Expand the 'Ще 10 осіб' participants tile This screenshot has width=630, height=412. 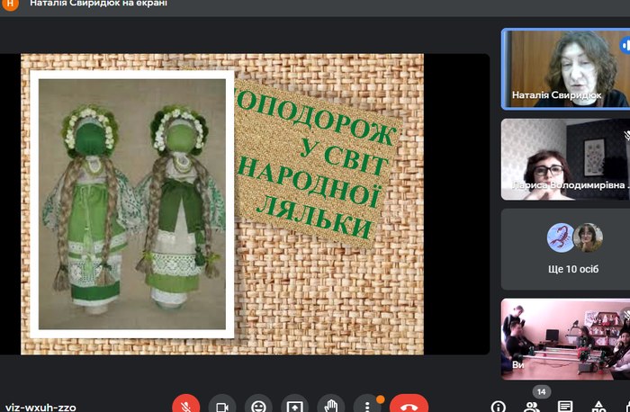(565, 248)
